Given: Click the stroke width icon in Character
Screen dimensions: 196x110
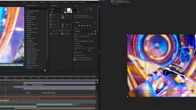Looking at the screenshot, I should pos(51,21).
